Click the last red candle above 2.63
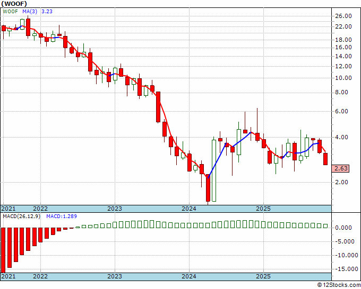This screenshot has width=361, height=289. pos(325,159)
